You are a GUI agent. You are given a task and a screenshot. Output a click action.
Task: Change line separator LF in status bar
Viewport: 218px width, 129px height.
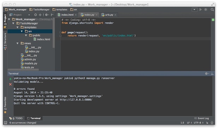189,123
